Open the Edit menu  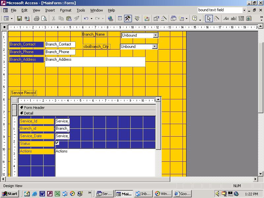24,10
